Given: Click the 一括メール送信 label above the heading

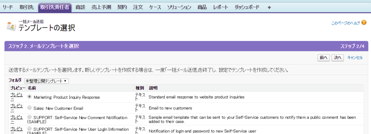Looking at the screenshot, I should (x=31, y=21).
